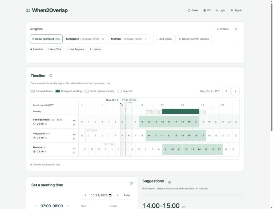Shift 07:00–08:00 meeting time earlier with up chevron
The height and width of the screenshot is (209, 273).
pyautogui.click(x=67, y=206)
